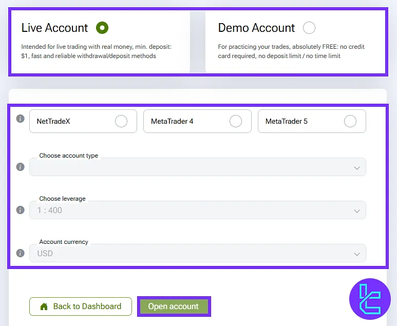Image resolution: width=397 pixels, height=326 pixels.
Task: Select the Live Account radio button
Action: [x=102, y=28]
